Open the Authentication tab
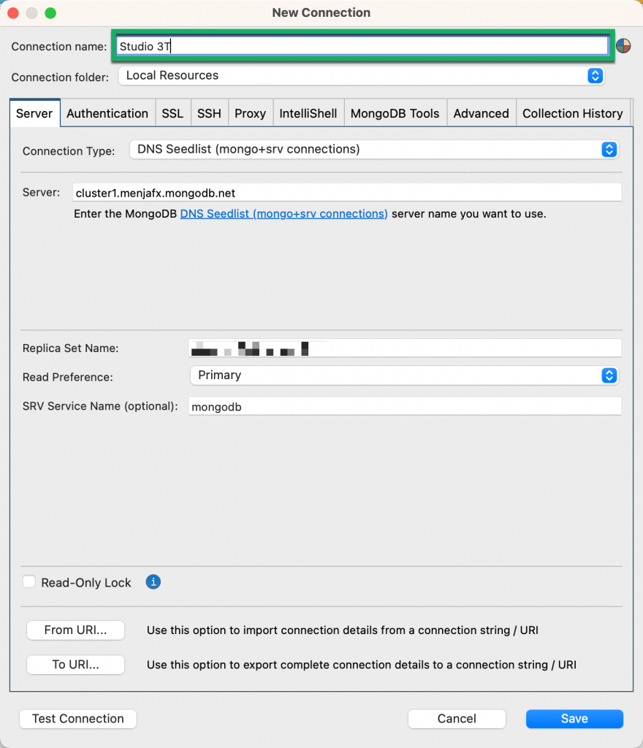Image resolution: width=643 pixels, height=748 pixels. click(107, 113)
